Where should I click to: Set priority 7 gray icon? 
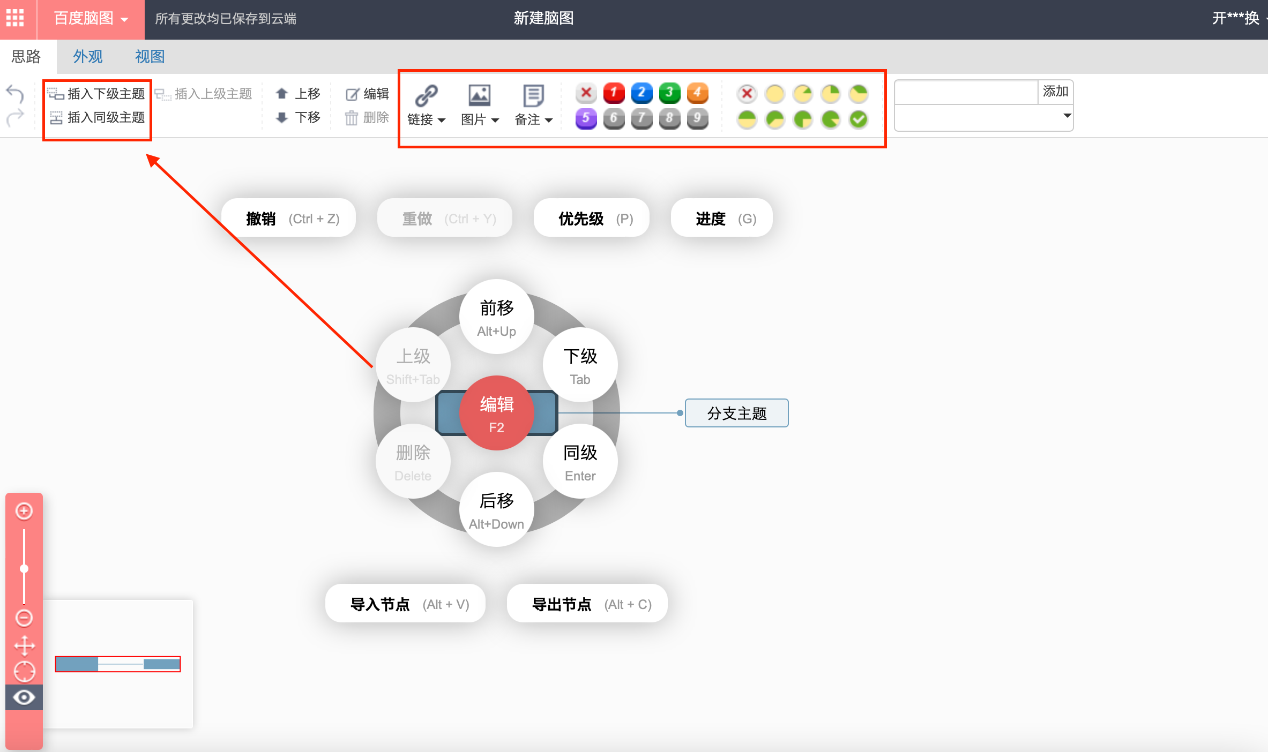coord(642,119)
